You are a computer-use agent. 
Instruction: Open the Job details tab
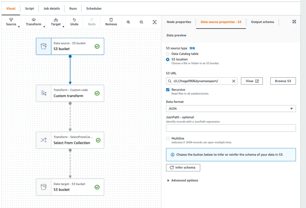pos(52,8)
